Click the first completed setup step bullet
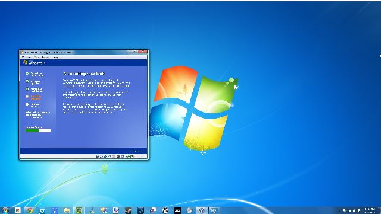The width and height of the screenshot is (382, 214). (27, 74)
